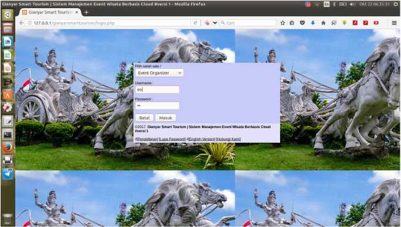Viewport: 401px width, 227px height.
Task: Click the Downloads arrow icon
Action: tap(312, 23)
